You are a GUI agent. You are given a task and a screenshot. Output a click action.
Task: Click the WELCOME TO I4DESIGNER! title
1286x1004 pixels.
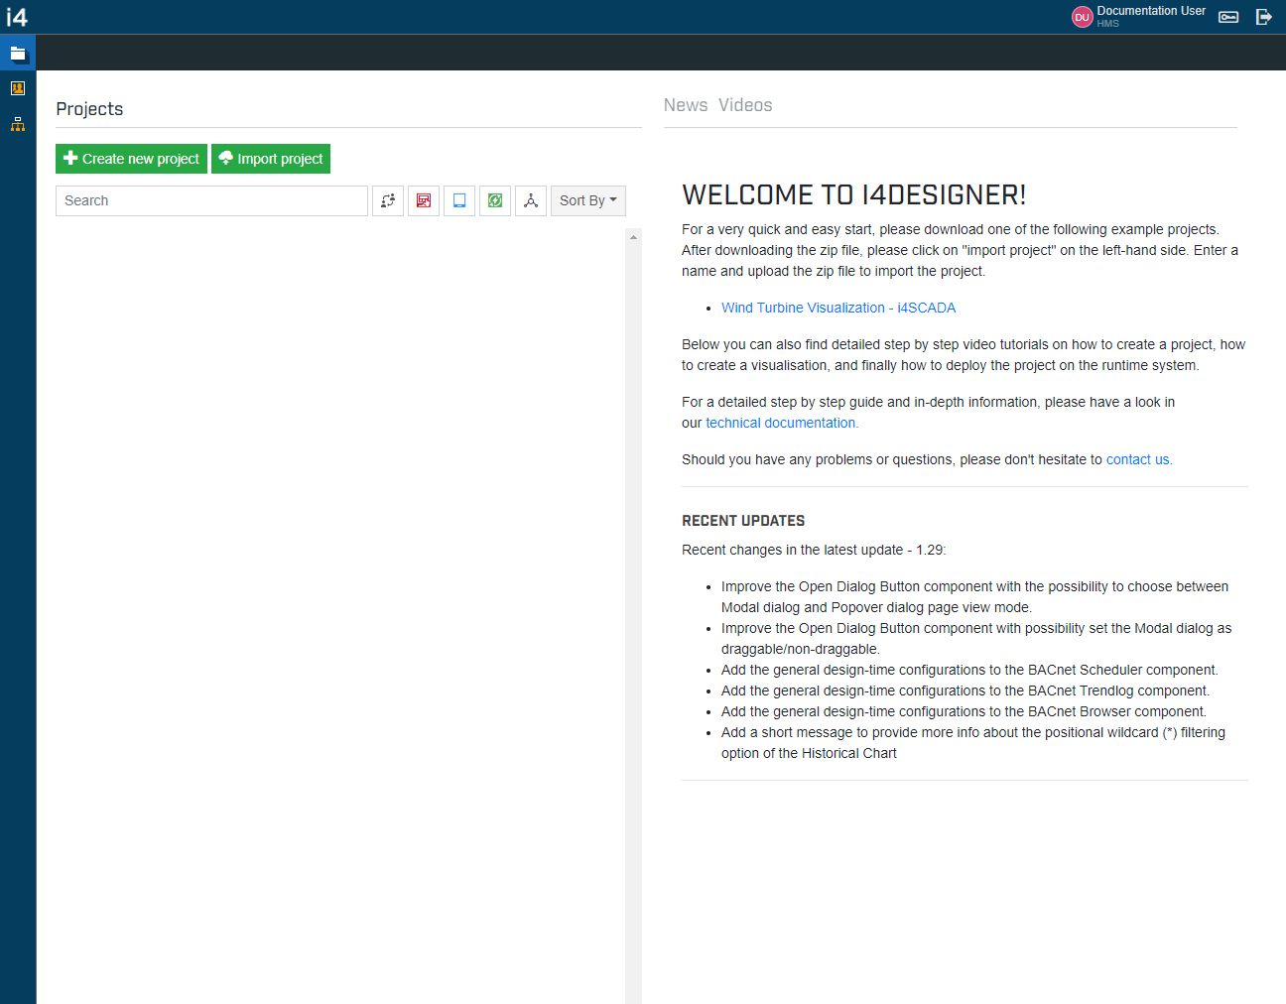pos(854,194)
